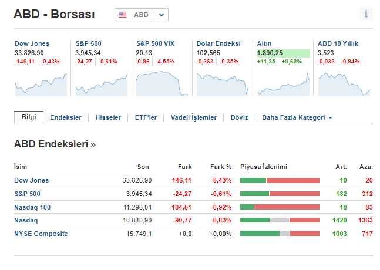Click the Altın header link
The width and height of the screenshot is (380, 270).
tap(264, 43)
